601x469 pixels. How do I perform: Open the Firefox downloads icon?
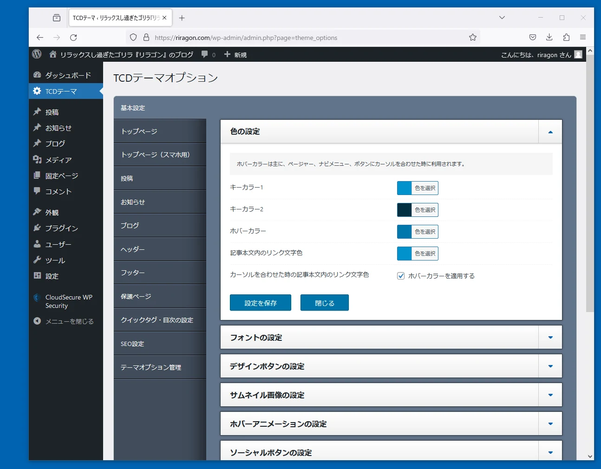coord(549,38)
